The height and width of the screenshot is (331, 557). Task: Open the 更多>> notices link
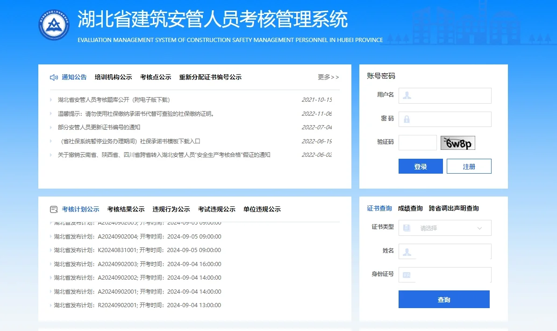click(x=328, y=77)
